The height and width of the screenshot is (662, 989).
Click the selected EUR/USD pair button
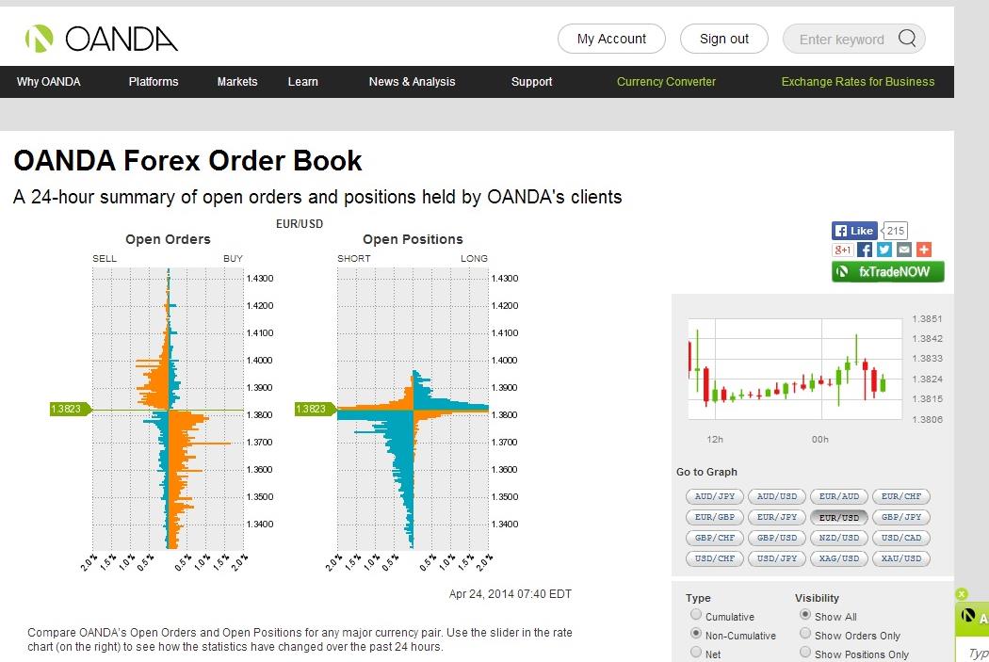(x=839, y=518)
